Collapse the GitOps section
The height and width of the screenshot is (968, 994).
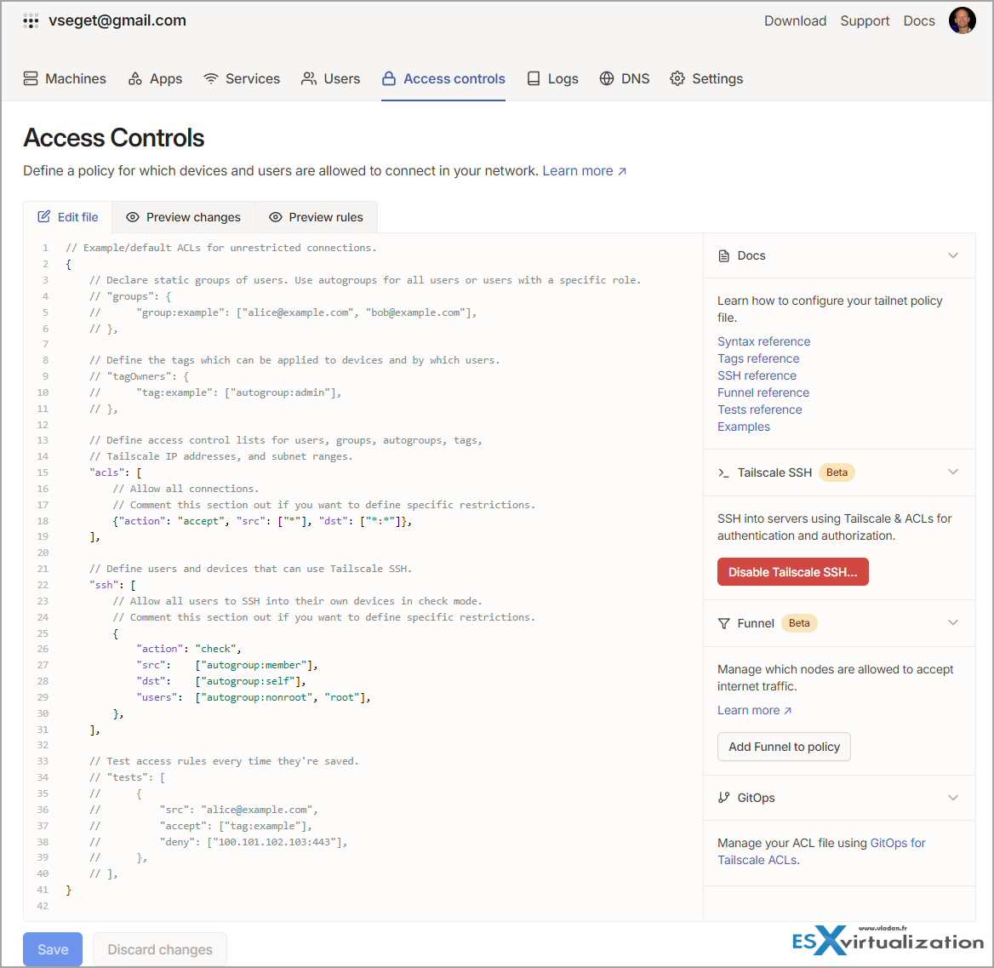(x=952, y=798)
